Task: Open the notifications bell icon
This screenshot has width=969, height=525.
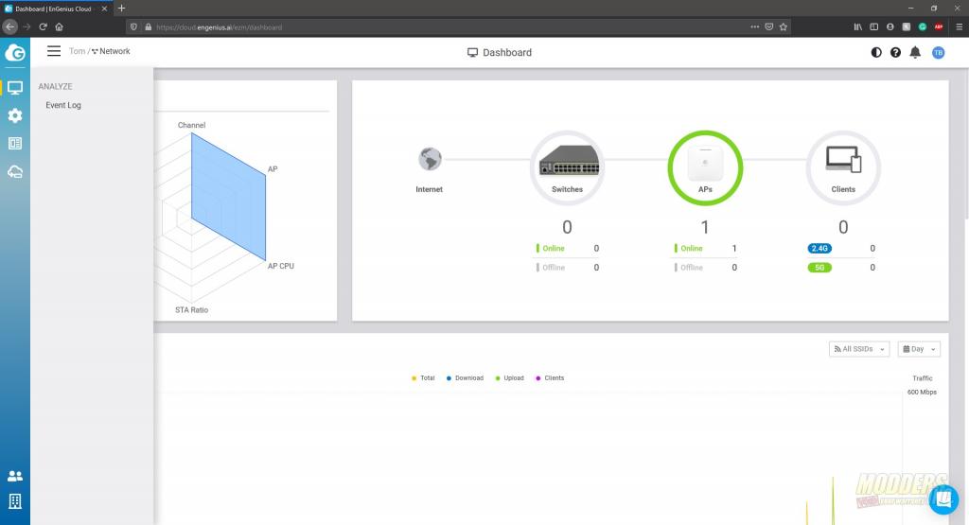Action: tap(915, 52)
